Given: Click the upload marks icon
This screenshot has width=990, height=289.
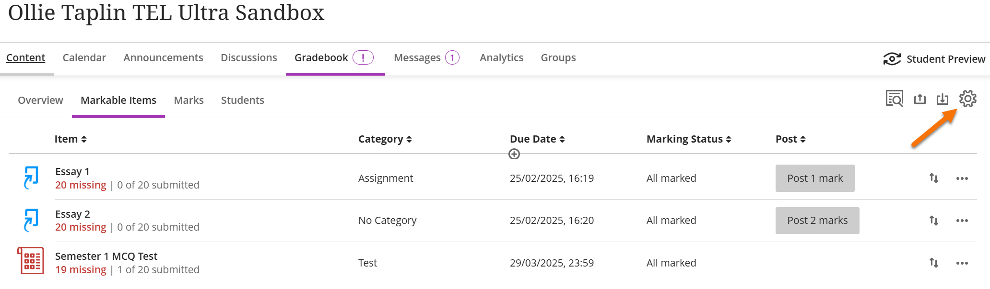Looking at the screenshot, I should (919, 99).
